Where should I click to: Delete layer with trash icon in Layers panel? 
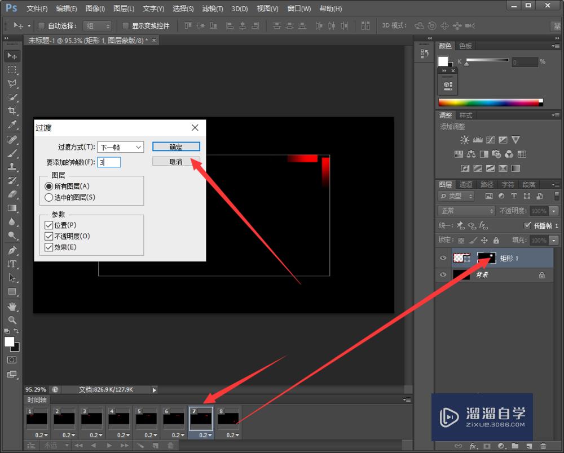tap(543, 446)
